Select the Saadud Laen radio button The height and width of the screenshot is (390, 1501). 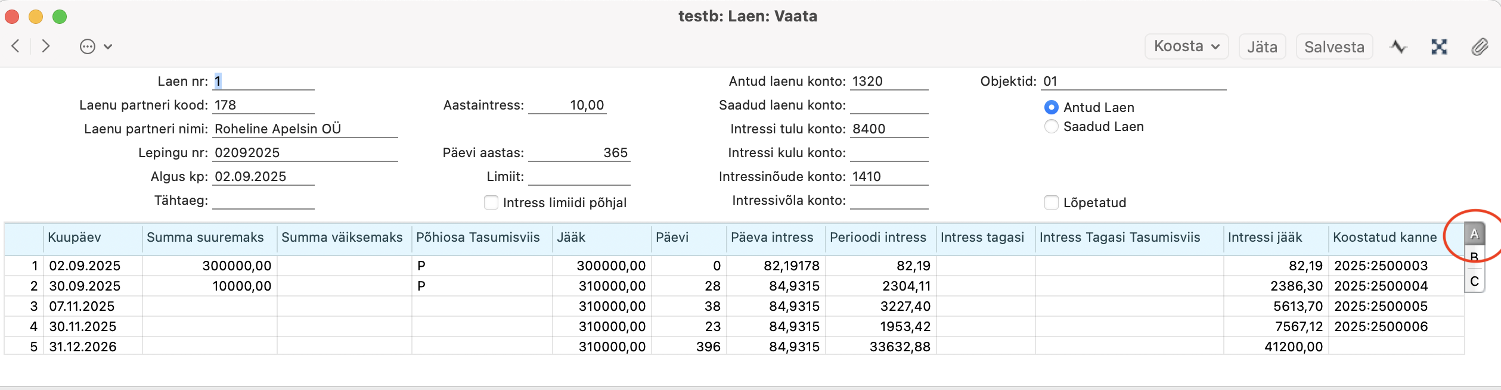(1052, 126)
